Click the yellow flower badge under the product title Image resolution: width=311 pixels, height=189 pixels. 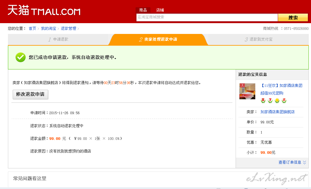[x=277, y=101]
